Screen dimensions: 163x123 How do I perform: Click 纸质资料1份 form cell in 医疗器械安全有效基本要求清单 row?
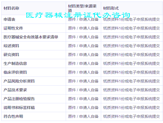131,37
